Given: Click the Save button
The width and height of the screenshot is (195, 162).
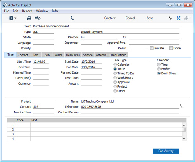Looking at the screenshot, I should pos(150,18).
